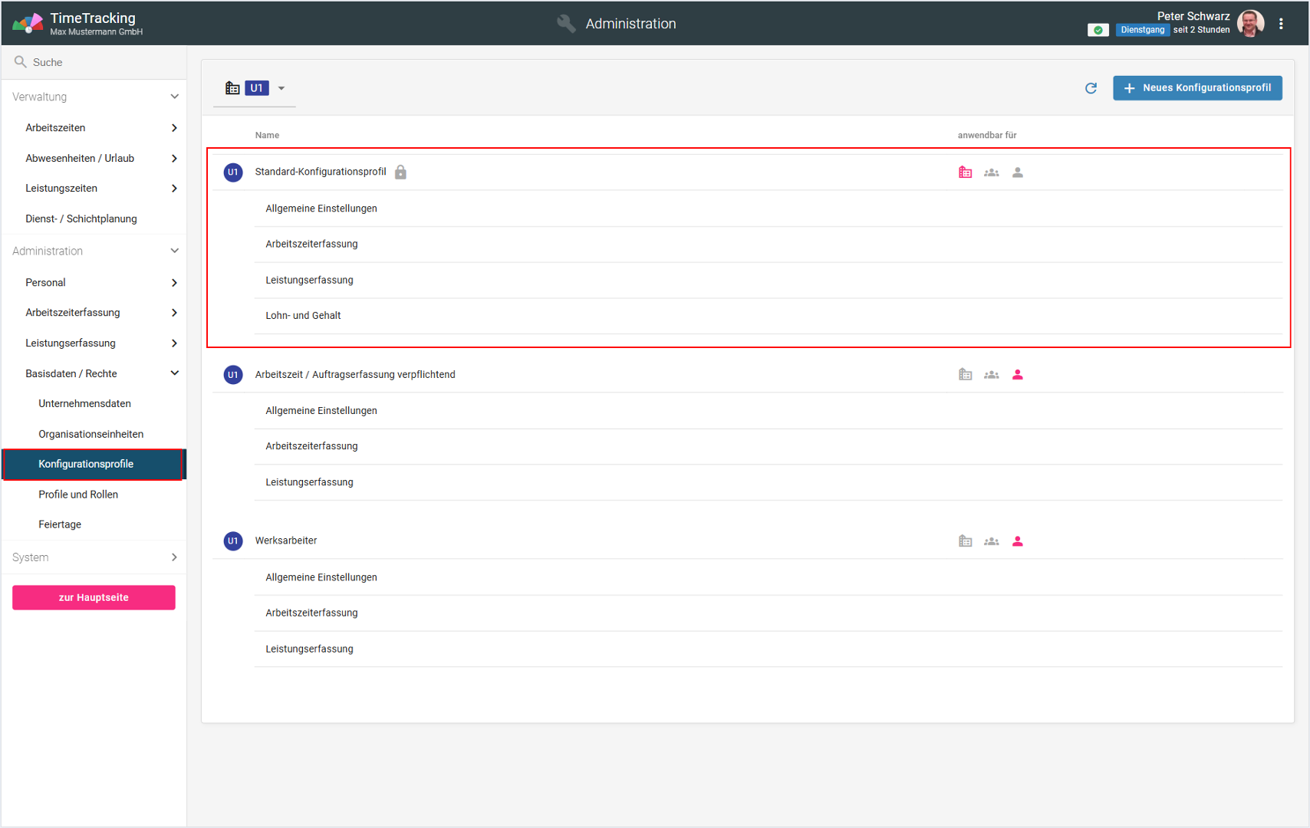Screen dimensions: 1310x828
Task: Open Lohn- und Gehalt settings row
Action: [304, 316]
